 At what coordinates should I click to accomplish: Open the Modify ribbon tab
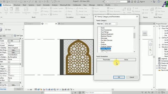click(108, 5)
